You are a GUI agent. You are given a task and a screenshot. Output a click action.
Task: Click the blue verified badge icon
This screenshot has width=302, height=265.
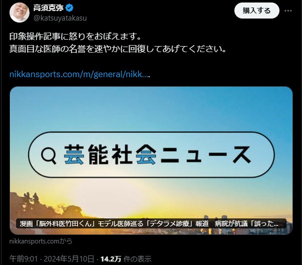coord(69,8)
